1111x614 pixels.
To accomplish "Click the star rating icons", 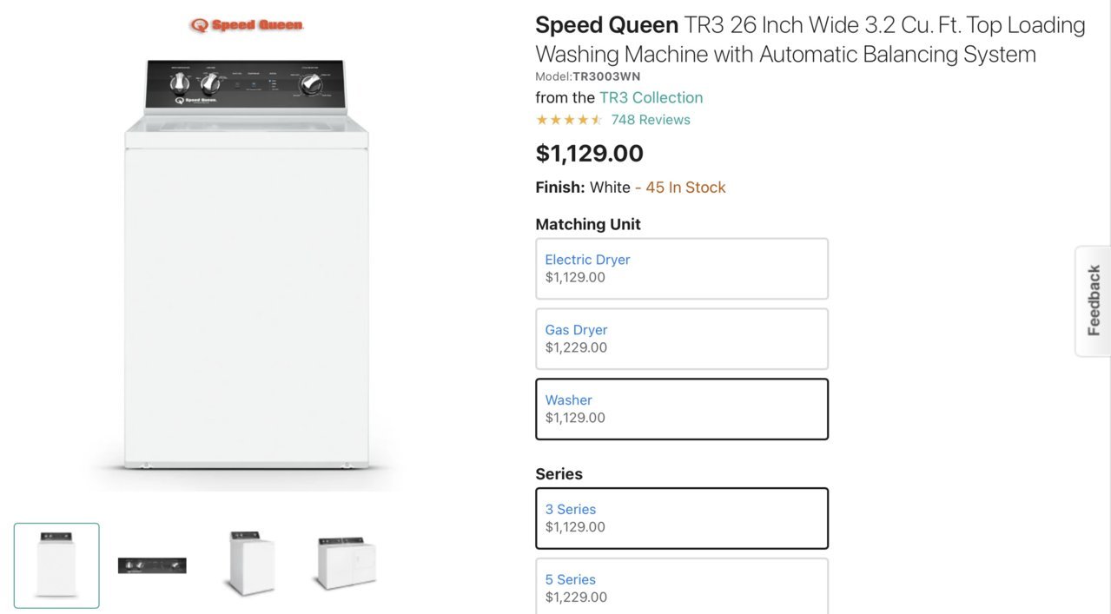I will pyautogui.click(x=569, y=120).
